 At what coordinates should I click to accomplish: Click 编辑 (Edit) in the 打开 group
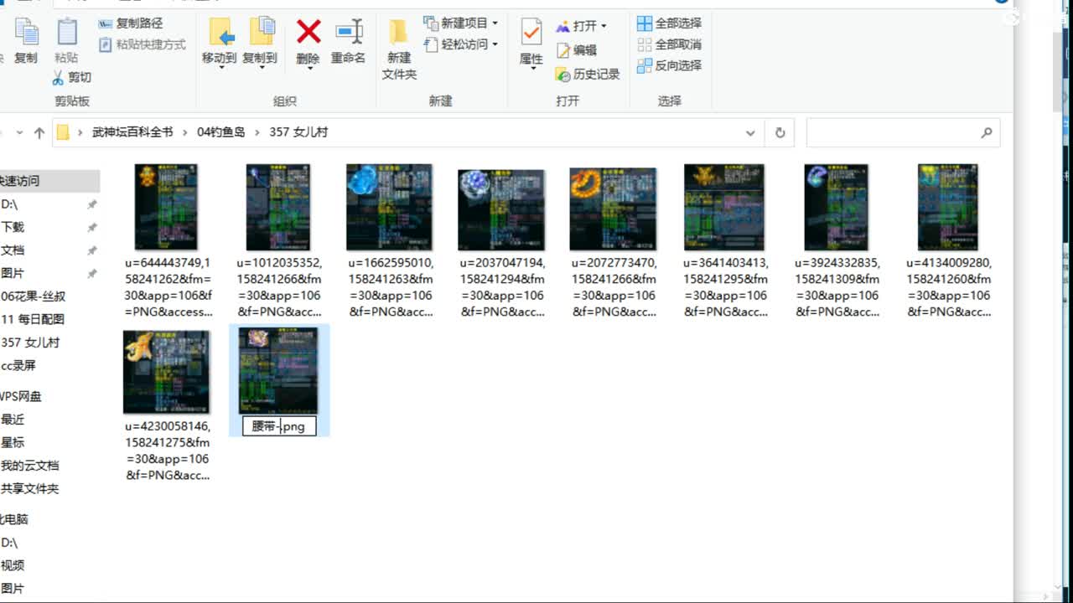(x=577, y=50)
